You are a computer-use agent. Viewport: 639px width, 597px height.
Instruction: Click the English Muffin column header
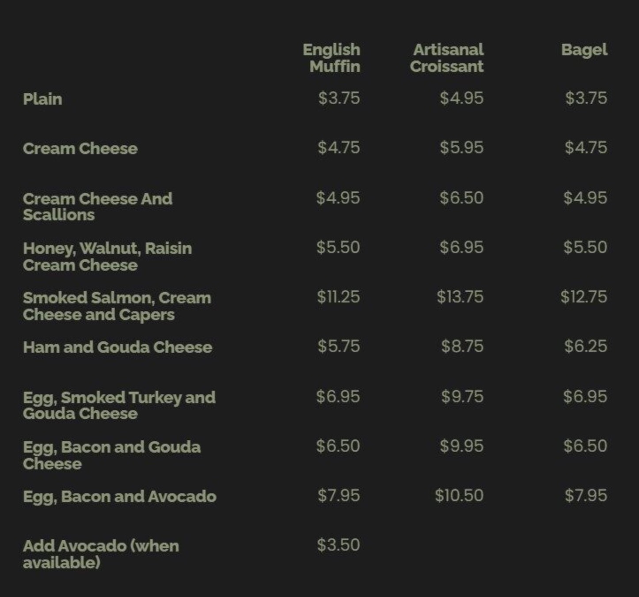[331, 58]
